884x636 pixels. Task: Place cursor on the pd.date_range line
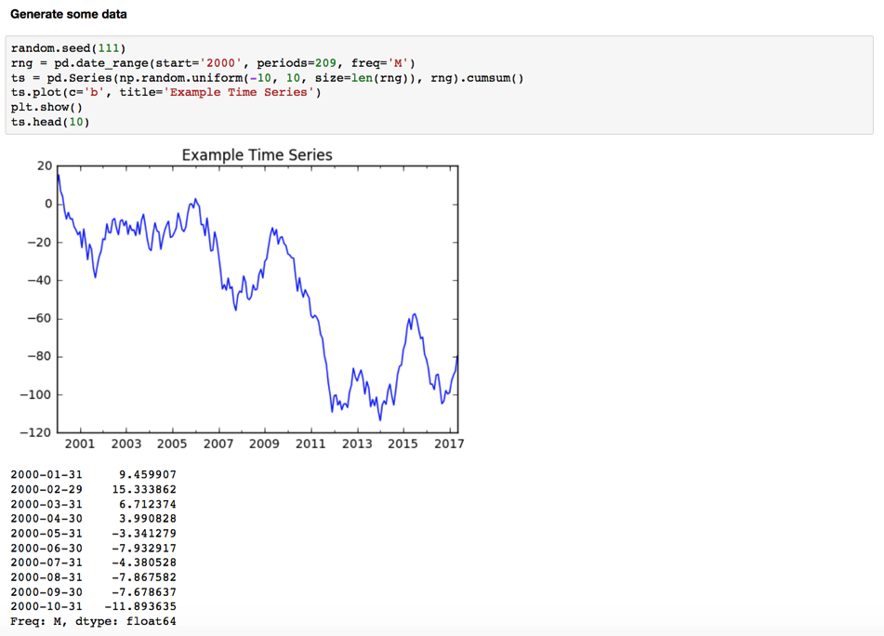tap(213, 63)
